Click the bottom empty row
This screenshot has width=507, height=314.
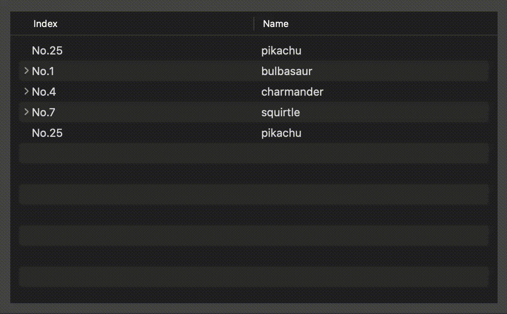pyautogui.click(x=253, y=276)
